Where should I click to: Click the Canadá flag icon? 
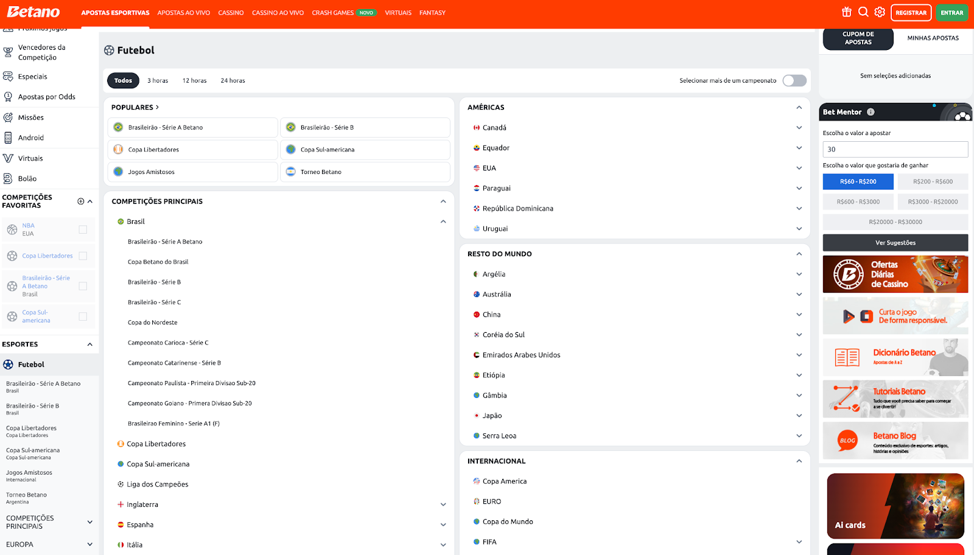(477, 128)
